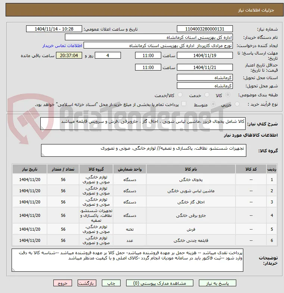Image resolution: width=284 pixels, height=293 pixels.
Task: Toggle the اسناد خزانه اسلامی payment checkbox
Action: pos(184,104)
